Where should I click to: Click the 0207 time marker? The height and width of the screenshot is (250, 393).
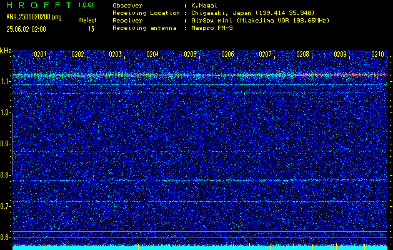[x=265, y=54]
